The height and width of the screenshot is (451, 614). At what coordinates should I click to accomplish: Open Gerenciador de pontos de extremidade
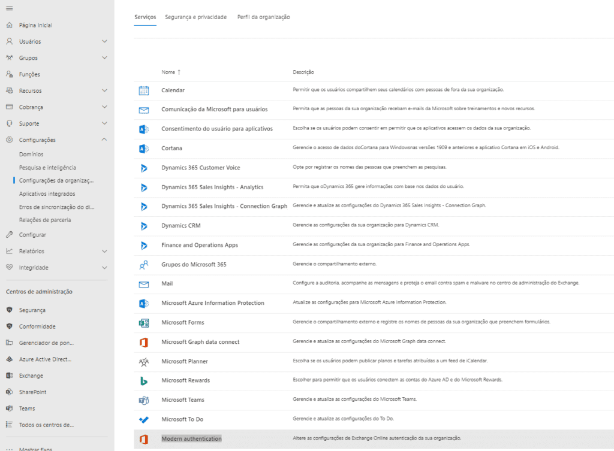(x=46, y=343)
